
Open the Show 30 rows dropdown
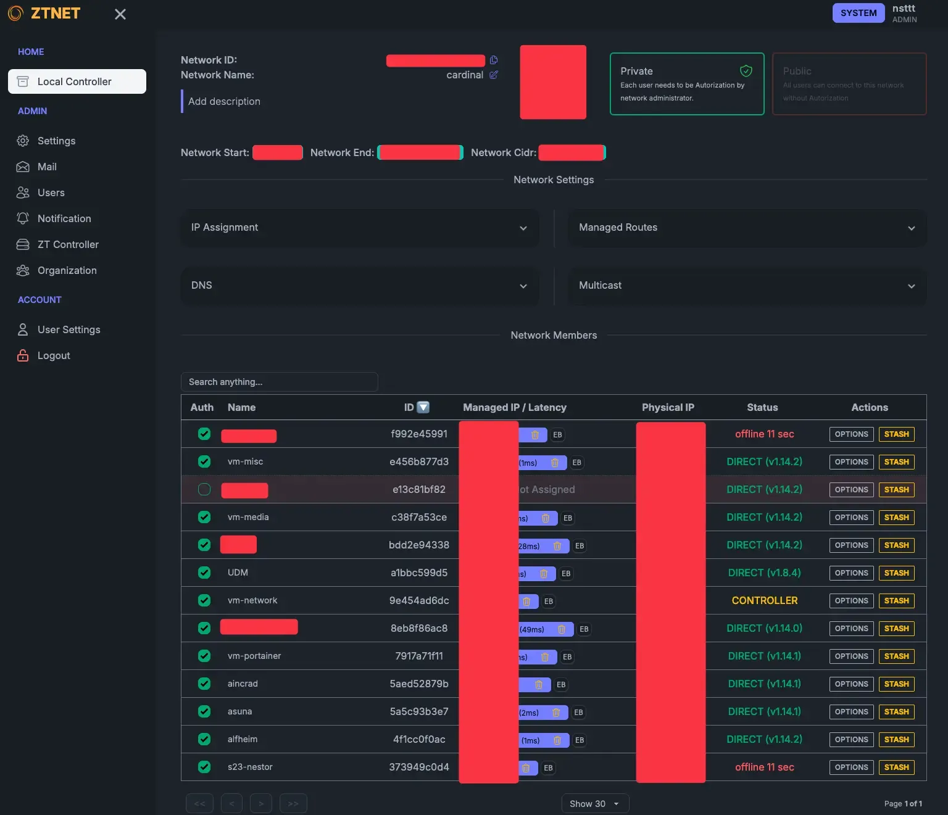(594, 803)
